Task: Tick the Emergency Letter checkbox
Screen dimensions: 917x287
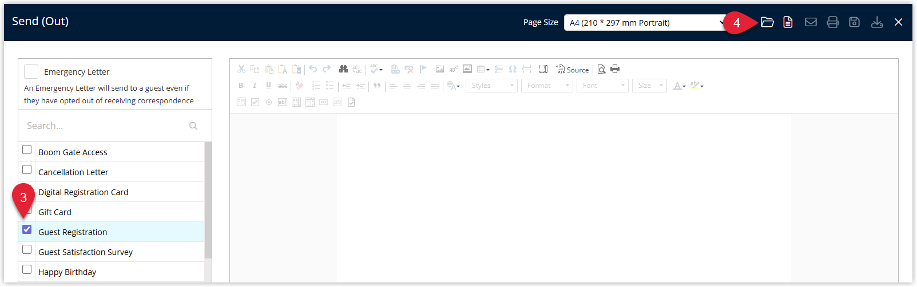Action: click(x=31, y=71)
